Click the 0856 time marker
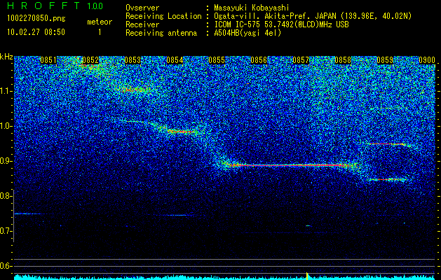 click(x=259, y=60)
